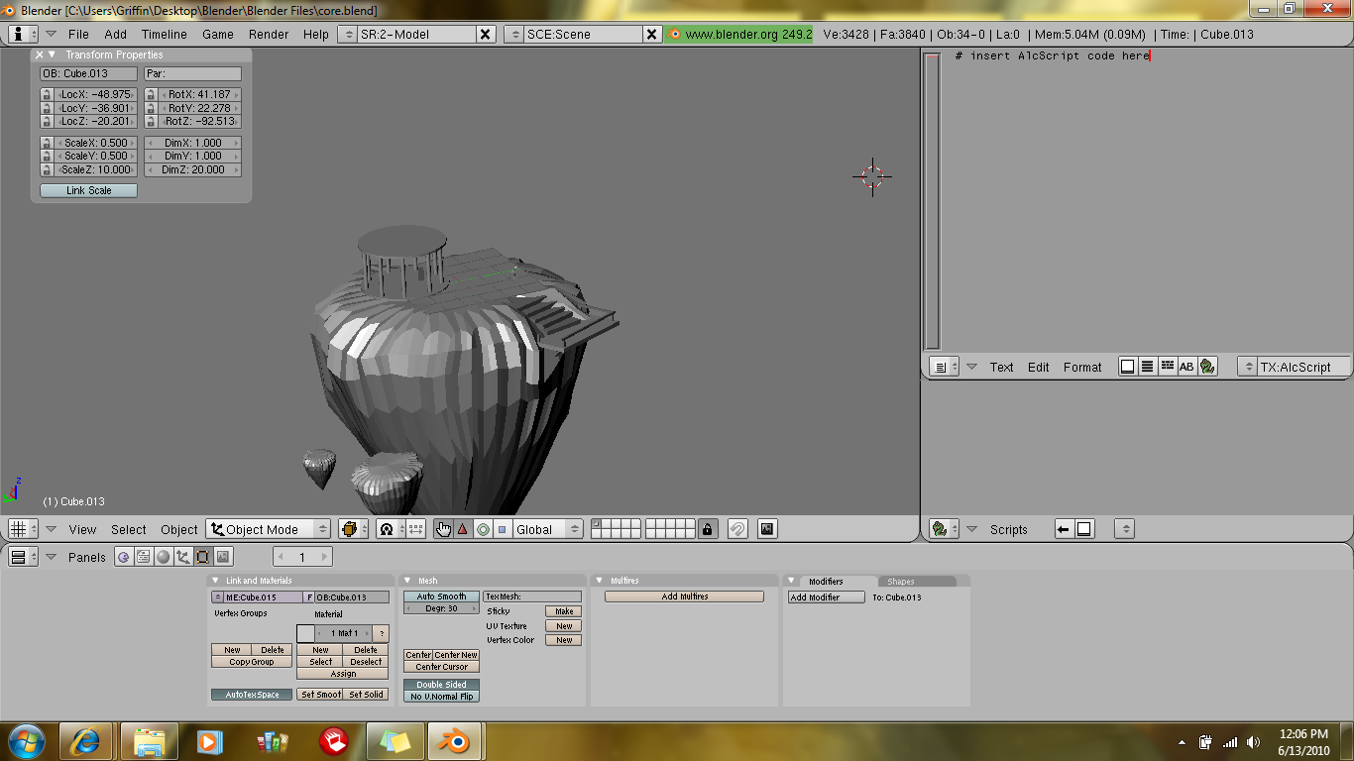Click the layer lock icon
This screenshot has width=1354, height=761.
(x=707, y=529)
